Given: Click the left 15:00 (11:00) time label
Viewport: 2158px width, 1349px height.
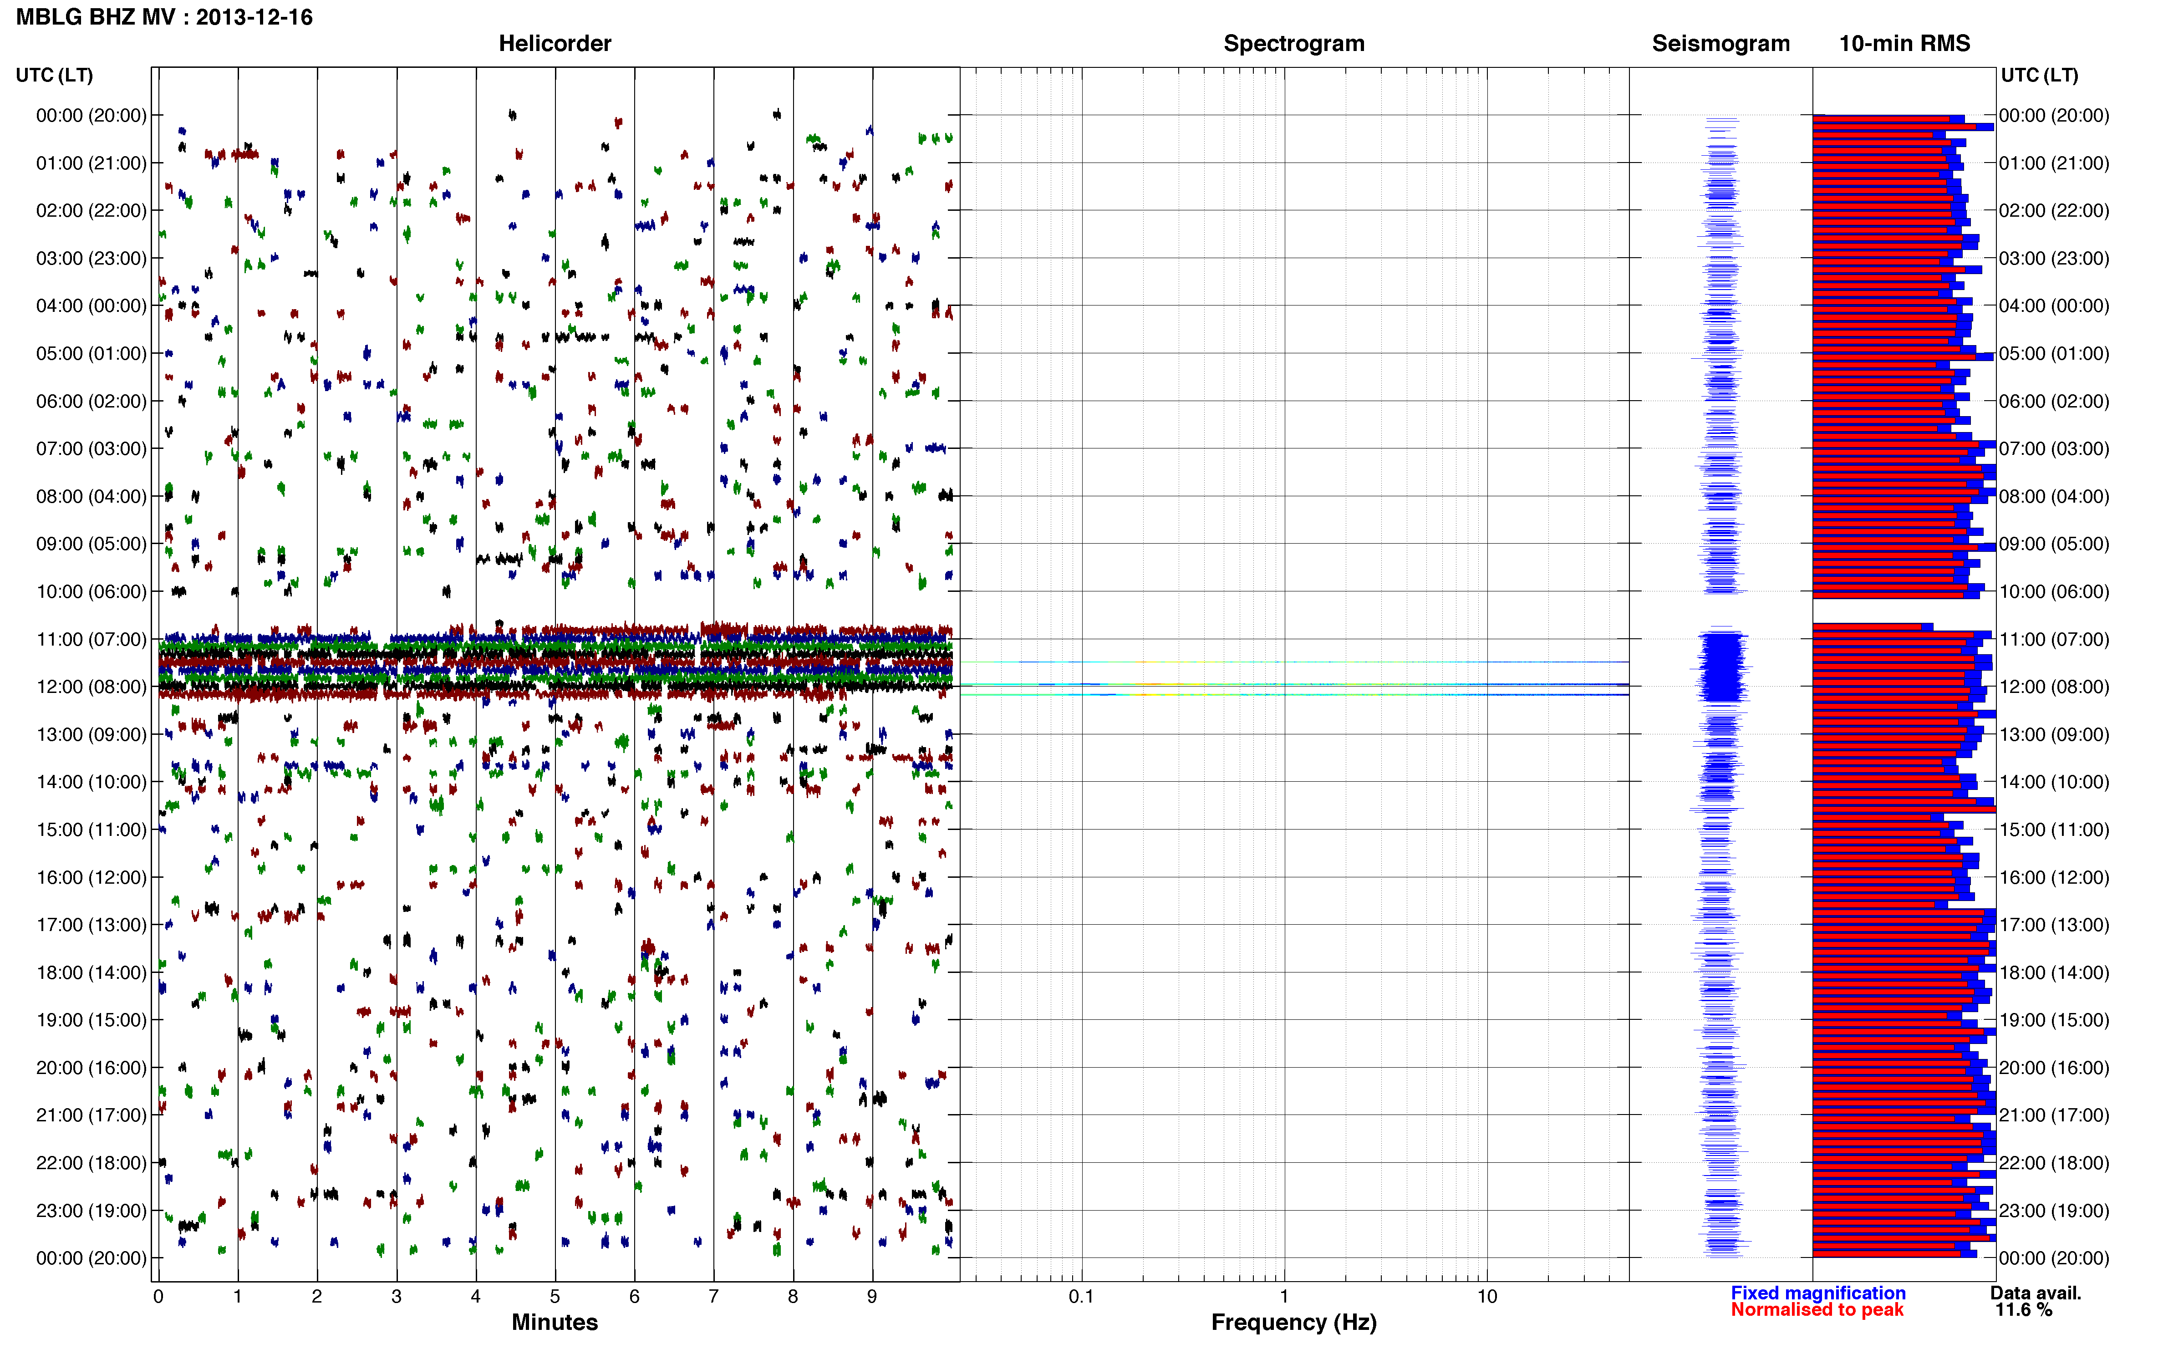Looking at the screenshot, I should pos(91,830).
